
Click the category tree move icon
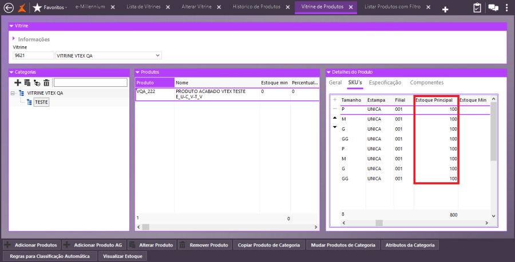(37, 83)
